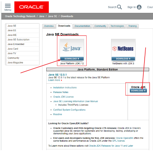Click the Sign In user icon
The height and width of the screenshot is (151, 153).
coord(139,7)
